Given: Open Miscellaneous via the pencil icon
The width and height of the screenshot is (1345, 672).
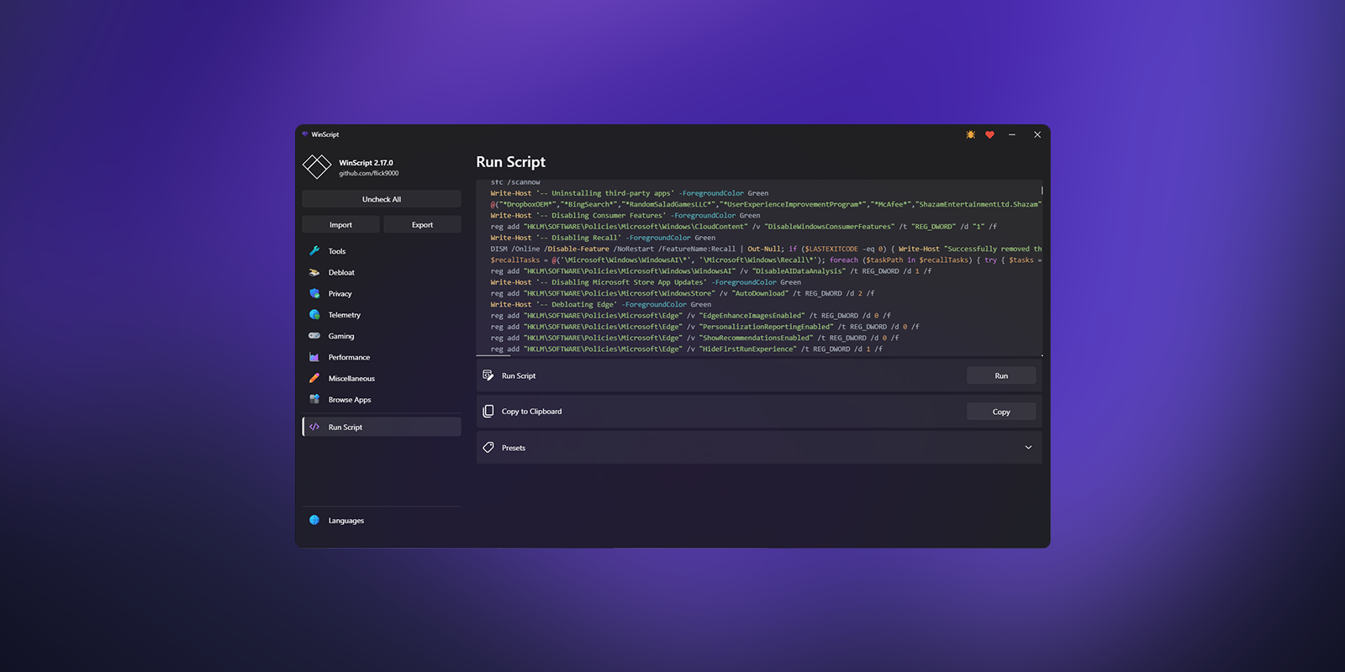Looking at the screenshot, I should click(x=314, y=378).
